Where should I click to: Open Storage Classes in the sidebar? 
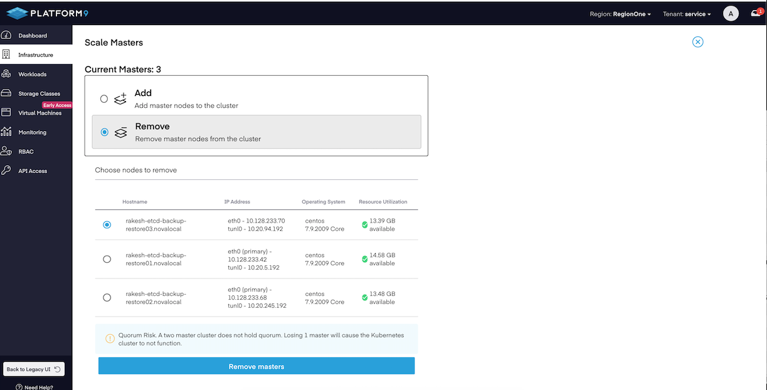[36, 93]
